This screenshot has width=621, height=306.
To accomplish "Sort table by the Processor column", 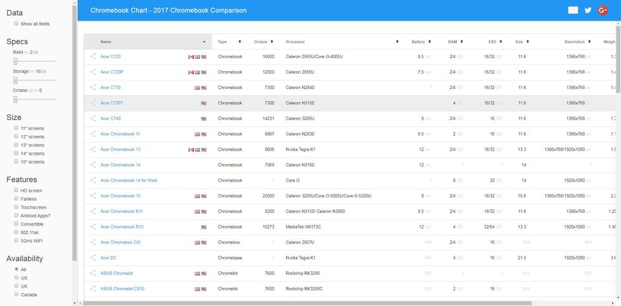I will click(342, 42).
